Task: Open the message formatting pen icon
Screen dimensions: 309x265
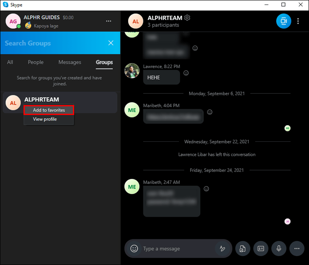Action: (222, 249)
